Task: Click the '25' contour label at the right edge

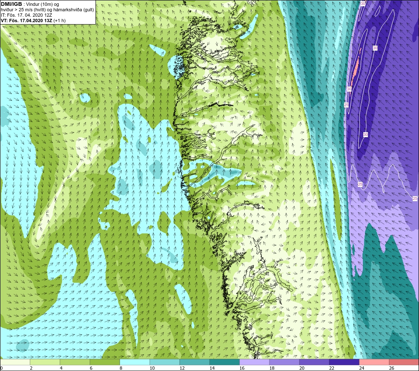Action: (x=415, y=198)
